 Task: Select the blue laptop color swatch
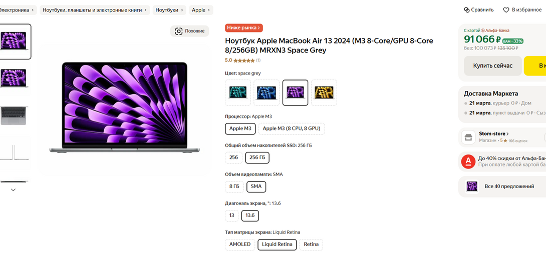pos(266,93)
